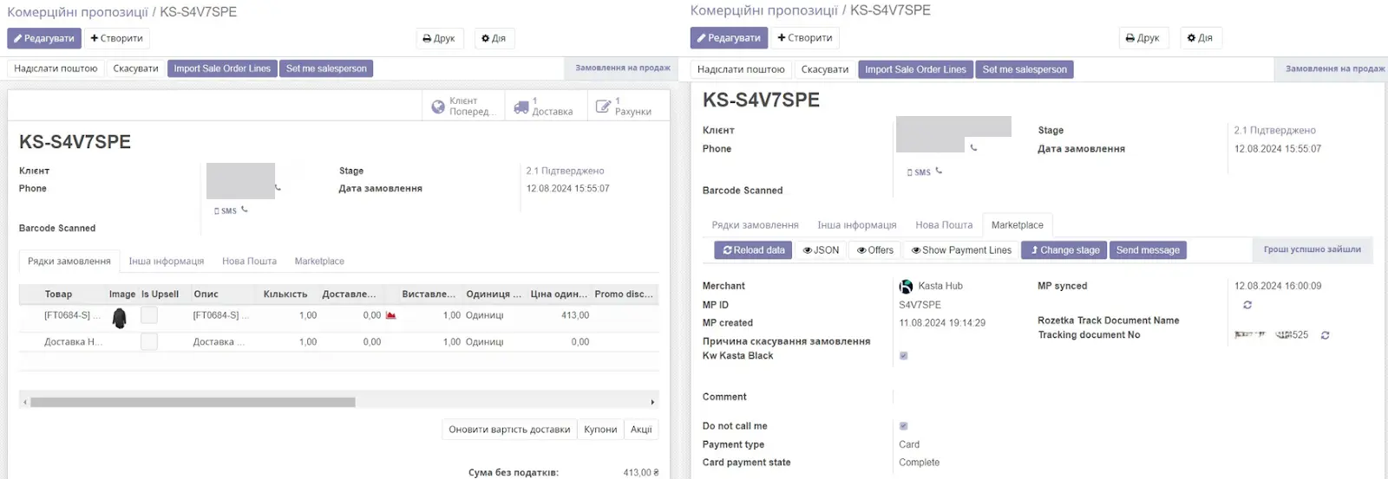Screen dimensions: 1388x479
Task: Toggle the Do not call me checkbox
Action: point(903,426)
